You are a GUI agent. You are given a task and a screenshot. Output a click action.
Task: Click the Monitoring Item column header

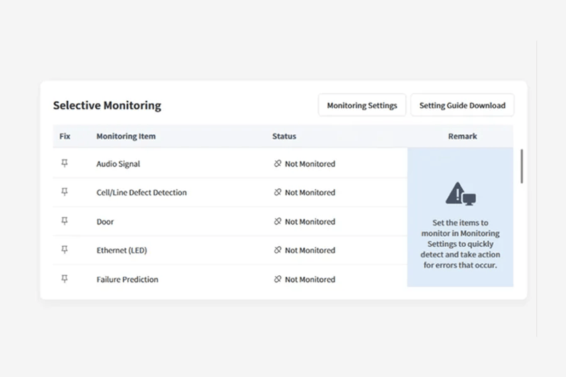(126, 136)
